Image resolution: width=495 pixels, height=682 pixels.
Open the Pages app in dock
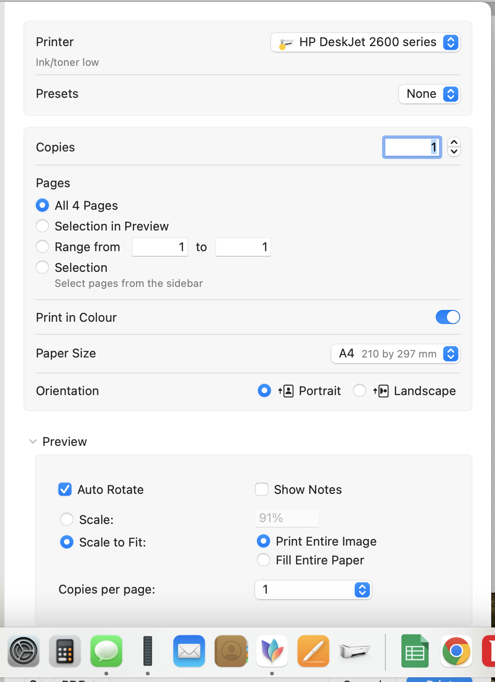coord(313,651)
